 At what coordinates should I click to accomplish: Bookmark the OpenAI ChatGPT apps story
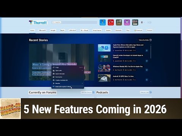tap(147, 61)
